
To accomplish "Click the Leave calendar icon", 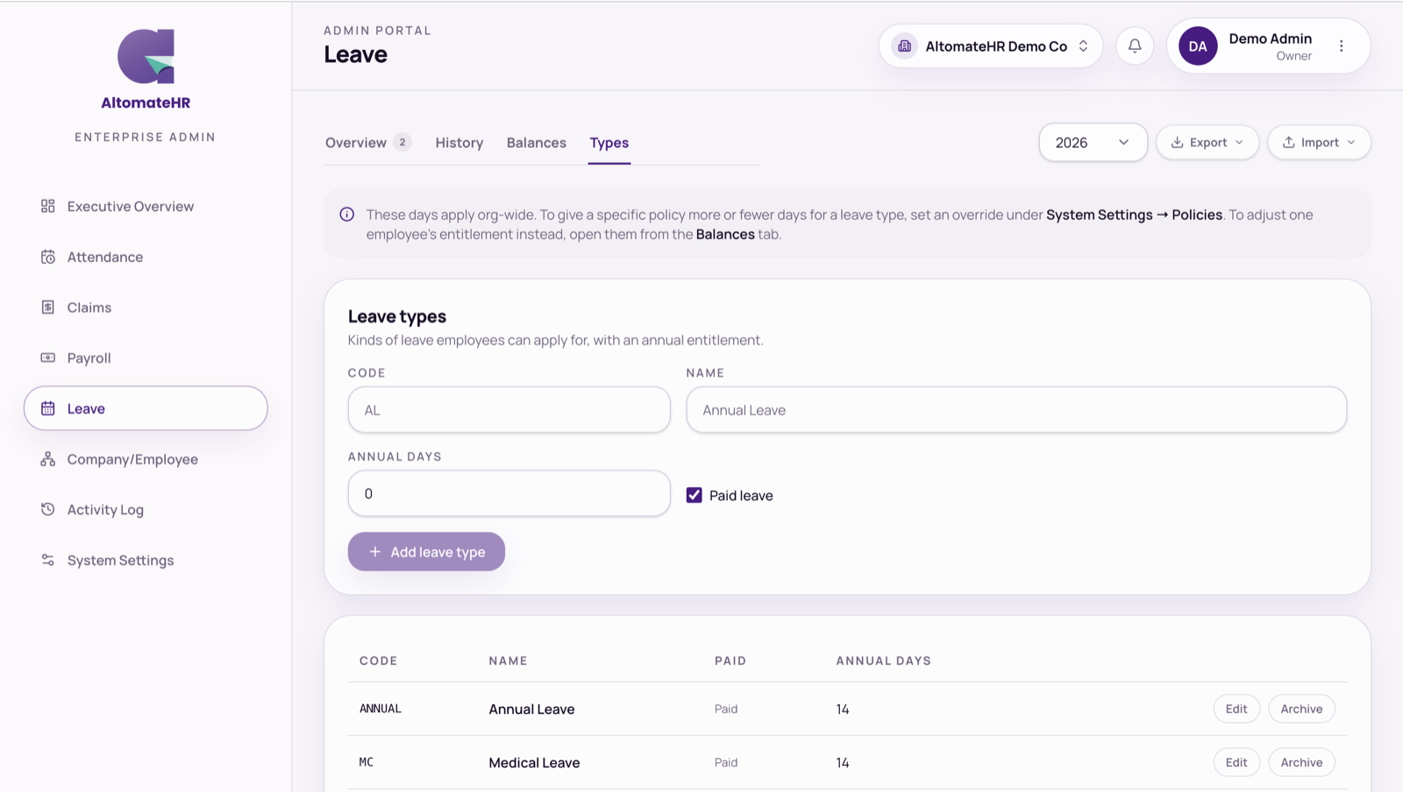I will 48,408.
